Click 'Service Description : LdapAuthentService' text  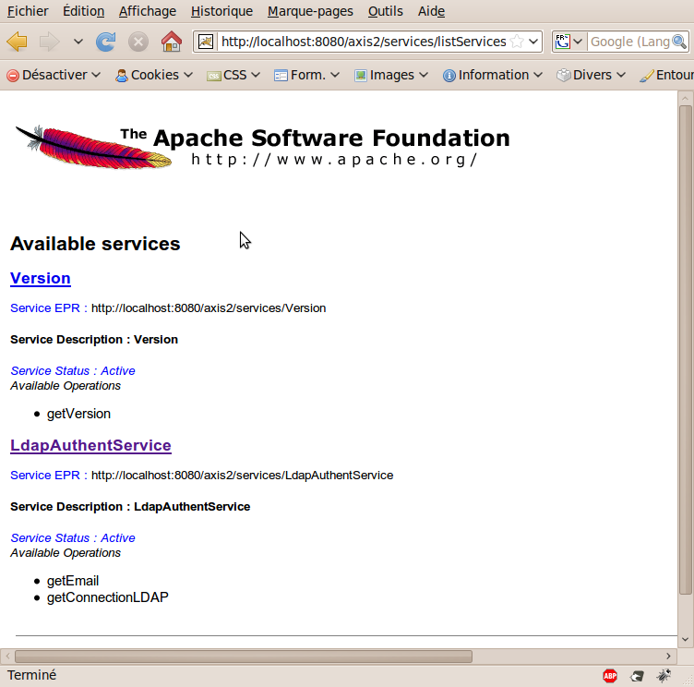coord(130,507)
